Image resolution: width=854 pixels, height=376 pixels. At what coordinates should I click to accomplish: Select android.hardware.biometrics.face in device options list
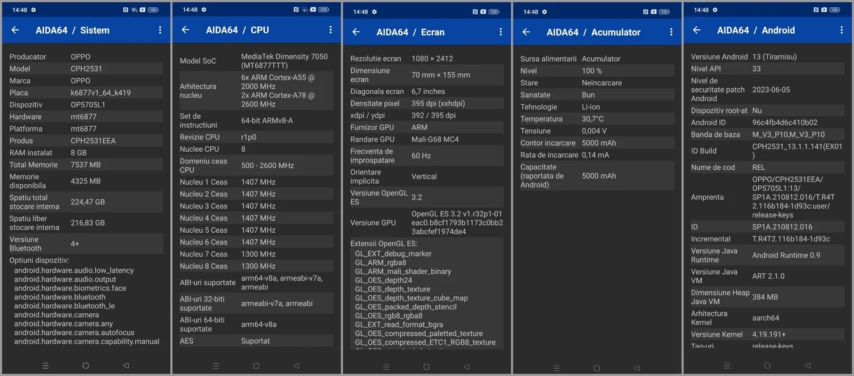[x=70, y=288]
